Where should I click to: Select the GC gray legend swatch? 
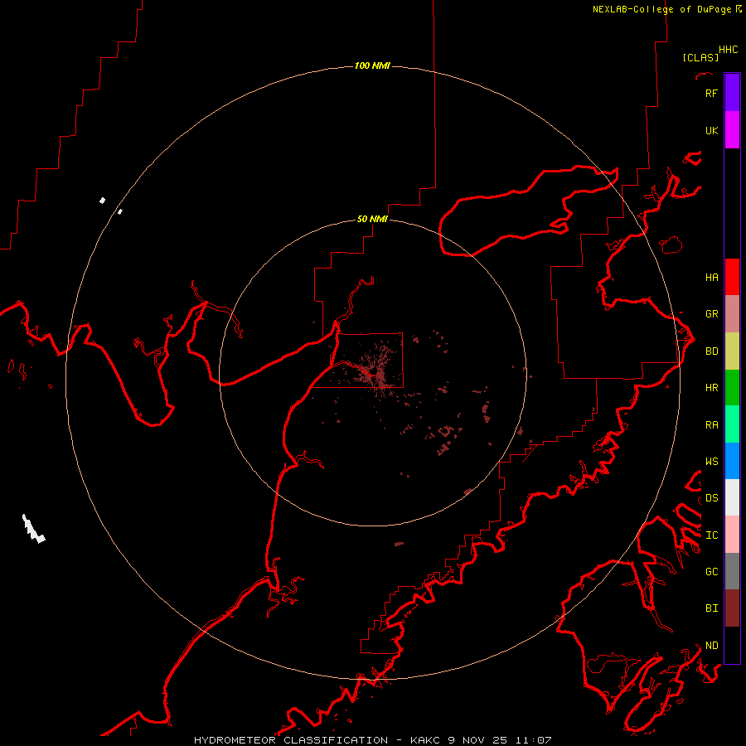coord(732,571)
